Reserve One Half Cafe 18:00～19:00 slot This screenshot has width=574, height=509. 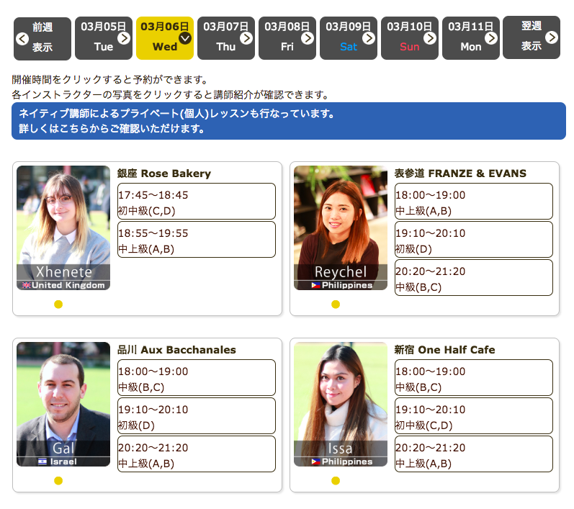pos(473,378)
